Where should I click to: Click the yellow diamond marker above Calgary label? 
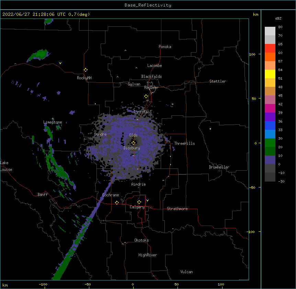[139, 202]
